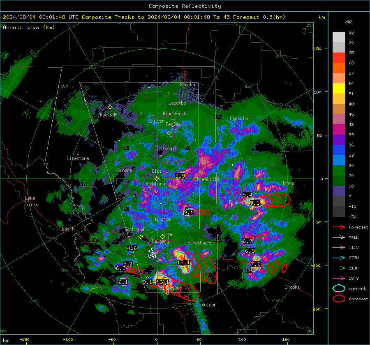
Task: Click the yellow diamond marker under Olds
Action: tap(157, 179)
